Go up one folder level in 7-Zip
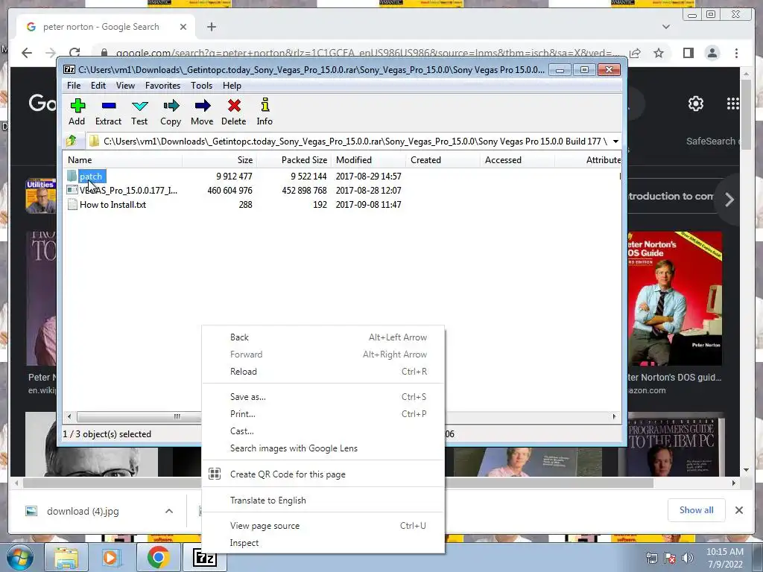The width and height of the screenshot is (763, 572). pos(72,141)
